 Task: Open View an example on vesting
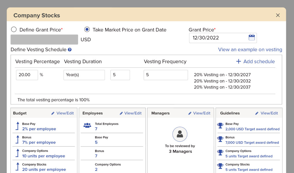click(250, 50)
